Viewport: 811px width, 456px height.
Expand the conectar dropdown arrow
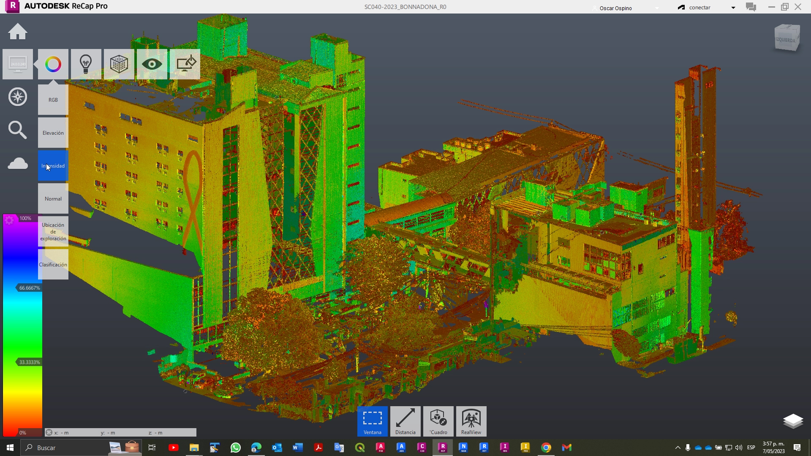point(733,8)
